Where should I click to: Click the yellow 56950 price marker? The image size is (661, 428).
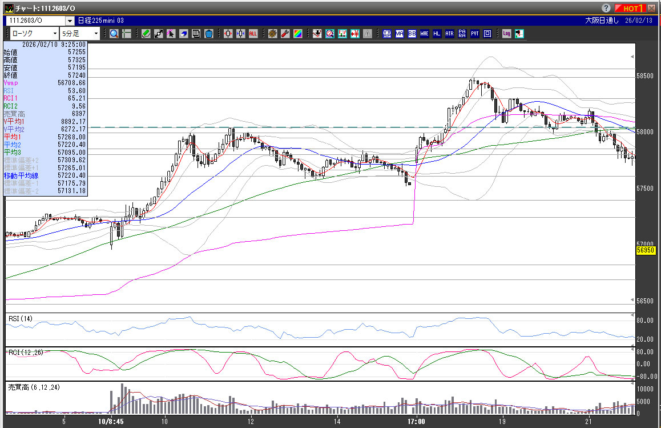coord(646,250)
